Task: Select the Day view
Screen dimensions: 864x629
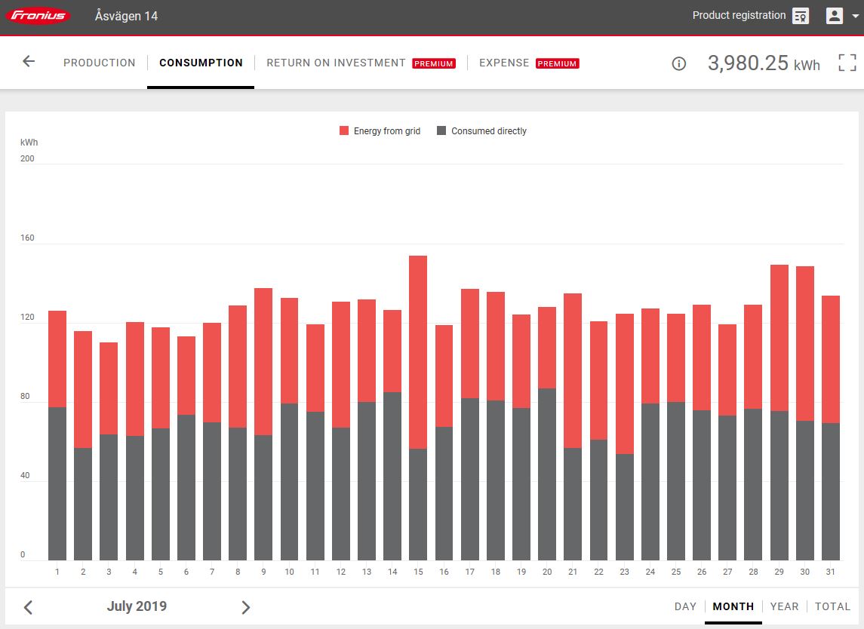Action: pos(685,606)
